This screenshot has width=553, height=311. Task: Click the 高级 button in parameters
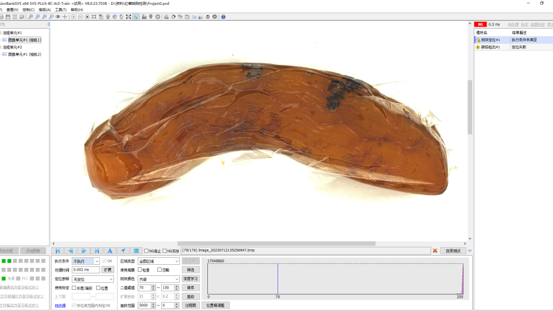coord(191,297)
